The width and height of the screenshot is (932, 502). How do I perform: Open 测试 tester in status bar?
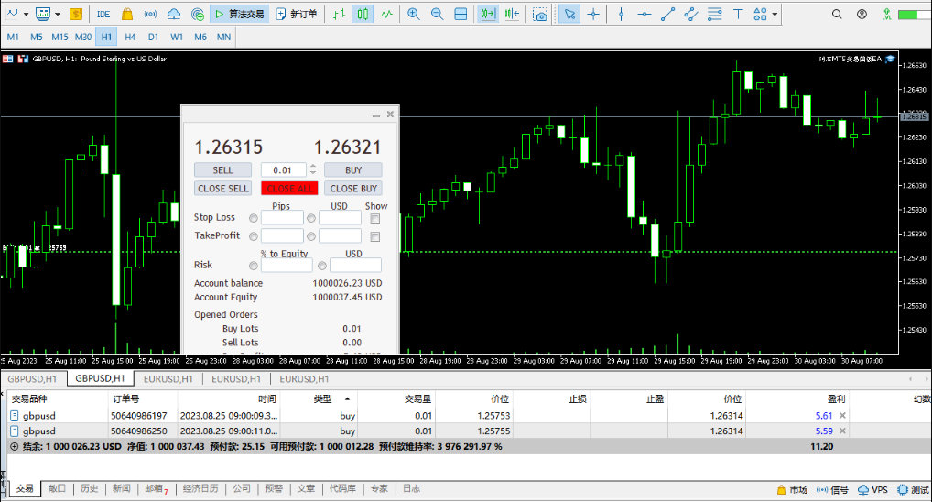click(914, 489)
